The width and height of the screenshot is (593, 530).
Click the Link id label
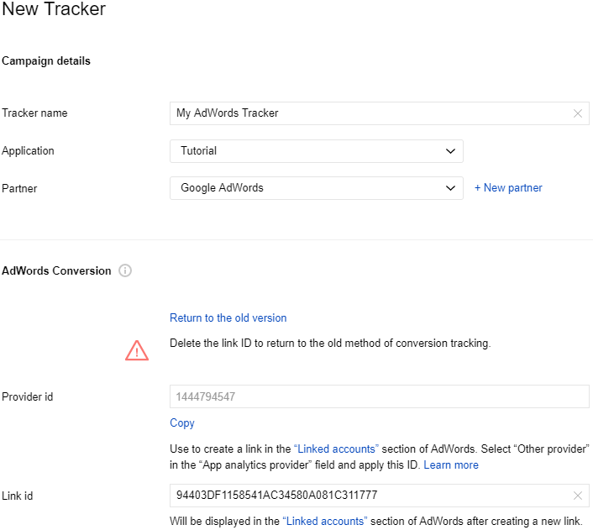point(17,496)
